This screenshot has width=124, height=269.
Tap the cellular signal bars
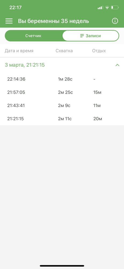(100, 8)
